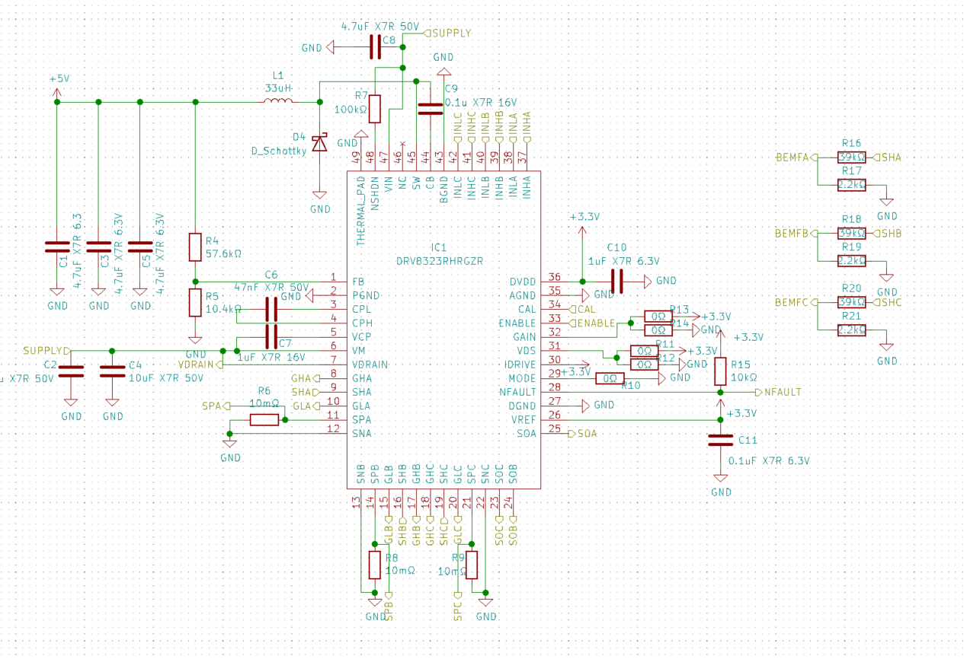Screen dimensions: 967x659
Task: Select the C10 capacitor symbol on DVDD
Action: click(x=617, y=282)
